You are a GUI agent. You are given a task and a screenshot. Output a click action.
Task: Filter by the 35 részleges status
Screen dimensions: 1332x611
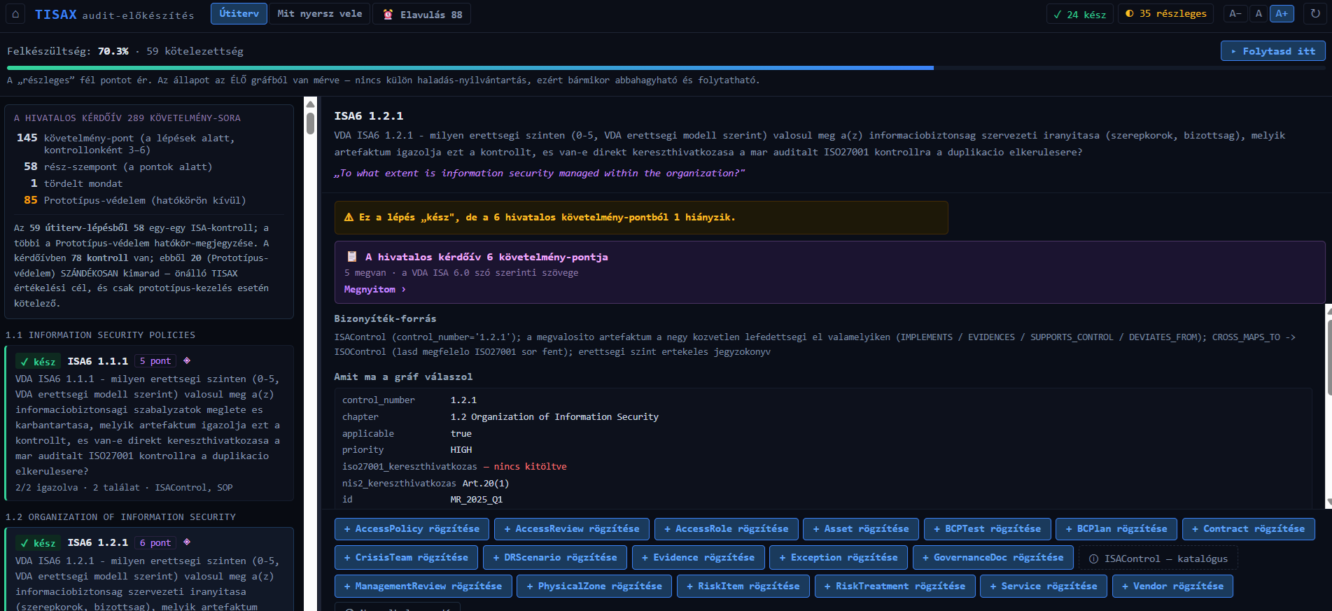coord(1166,14)
